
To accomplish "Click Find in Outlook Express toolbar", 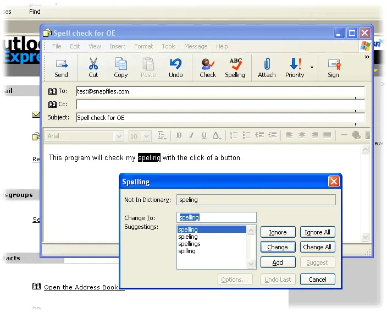I will pos(35,12).
